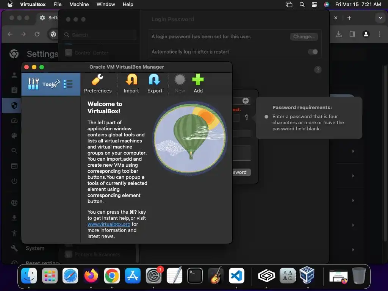This screenshot has width=388, height=291.
Task: Toggle Automatically log in after a restart
Action: (x=313, y=52)
